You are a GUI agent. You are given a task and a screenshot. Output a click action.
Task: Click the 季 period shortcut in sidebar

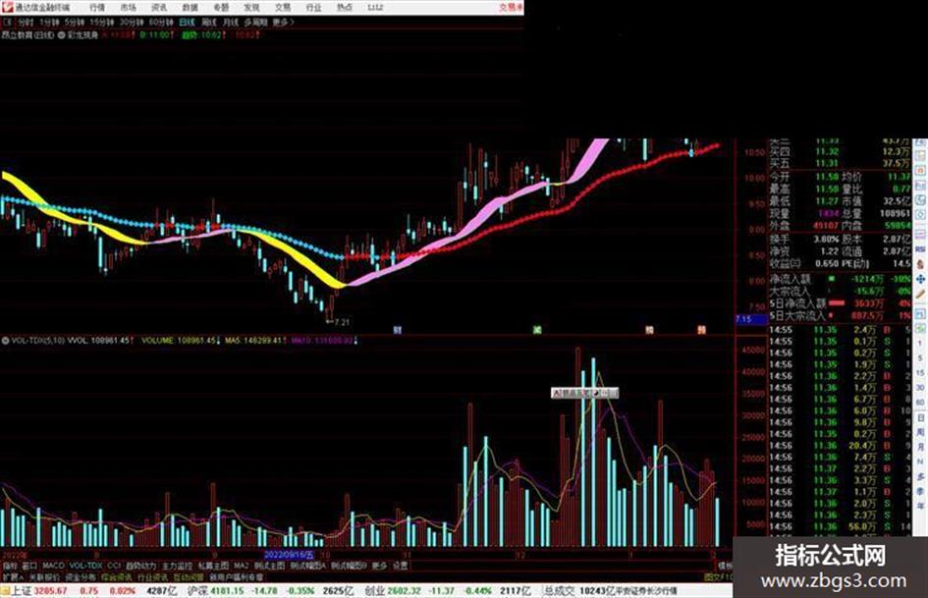(920, 491)
